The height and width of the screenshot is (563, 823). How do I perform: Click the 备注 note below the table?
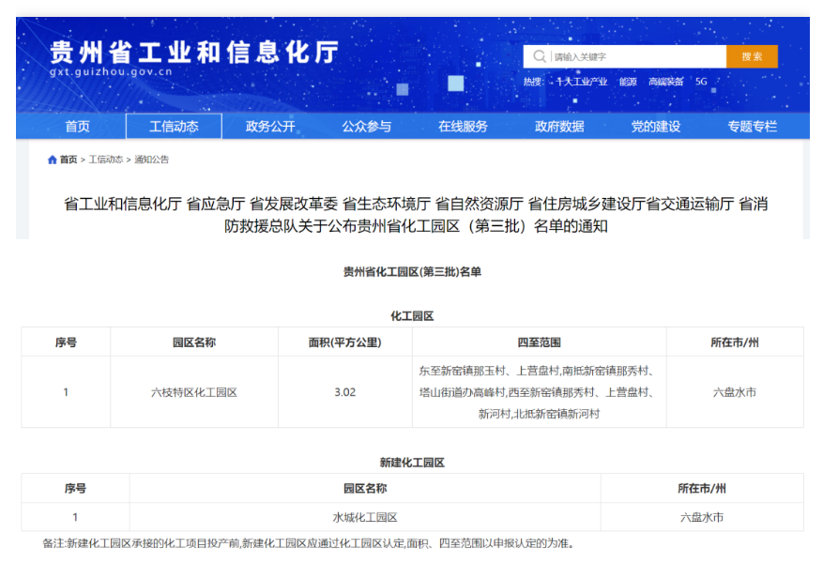pos(308,543)
